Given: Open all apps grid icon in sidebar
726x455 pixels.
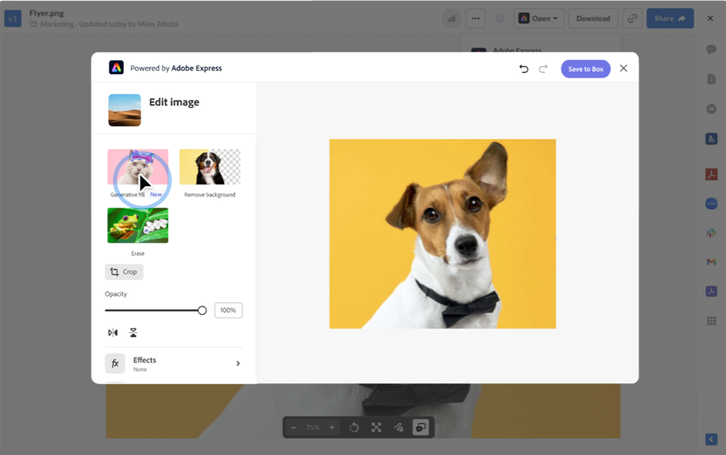Looking at the screenshot, I should (x=712, y=321).
